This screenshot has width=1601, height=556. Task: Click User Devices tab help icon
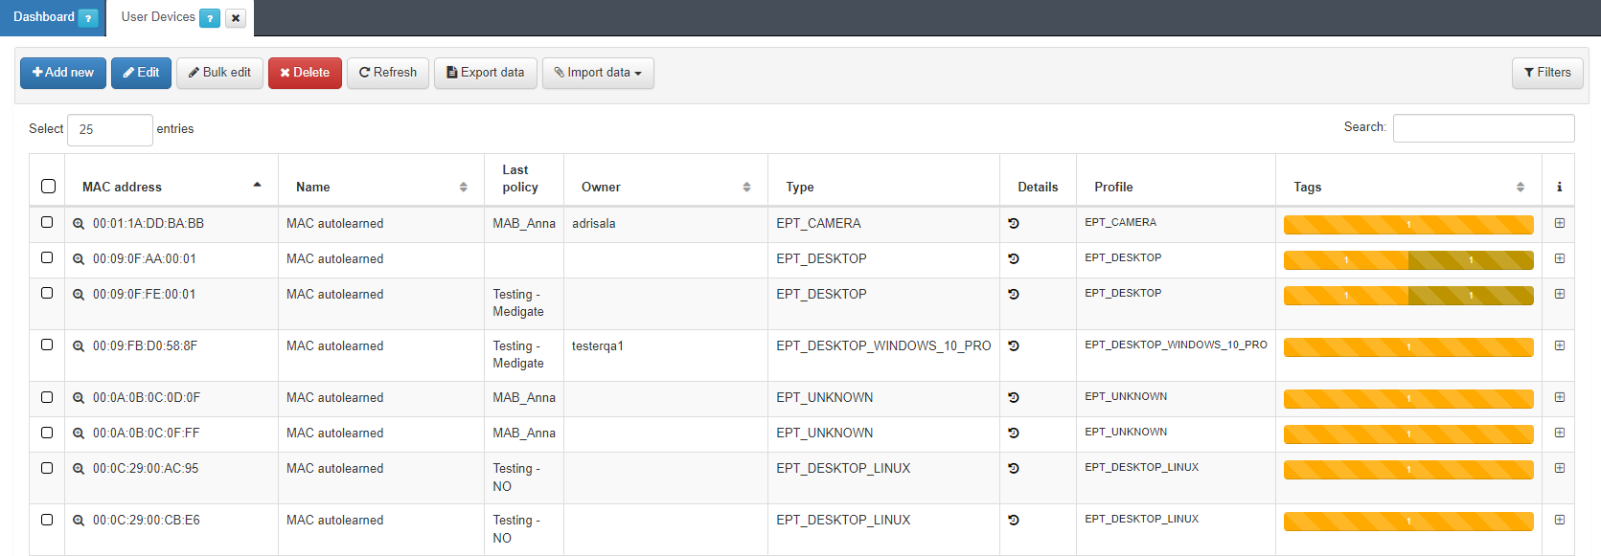coord(210,18)
